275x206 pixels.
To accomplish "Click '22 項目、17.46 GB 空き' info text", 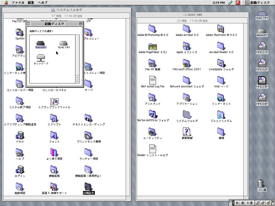I will point(192,21).
